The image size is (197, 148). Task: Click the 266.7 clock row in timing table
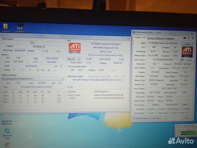(32, 102)
